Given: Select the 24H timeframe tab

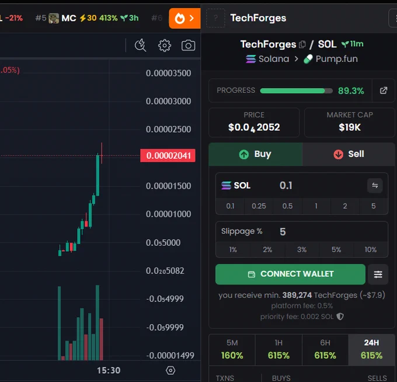Looking at the screenshot, I should 371,350.
